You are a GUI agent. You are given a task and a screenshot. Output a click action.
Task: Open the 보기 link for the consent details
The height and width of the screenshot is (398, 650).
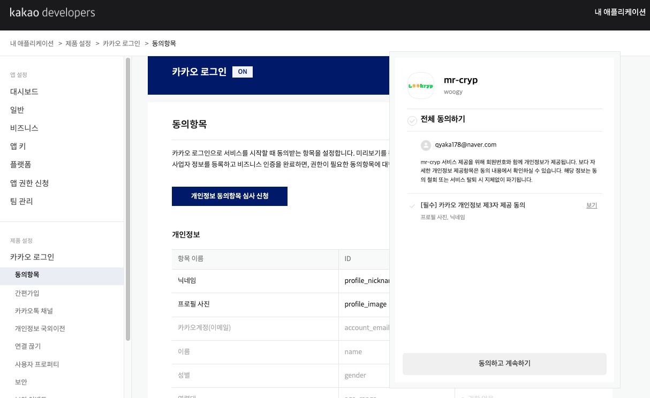click(x=592, y=205)
